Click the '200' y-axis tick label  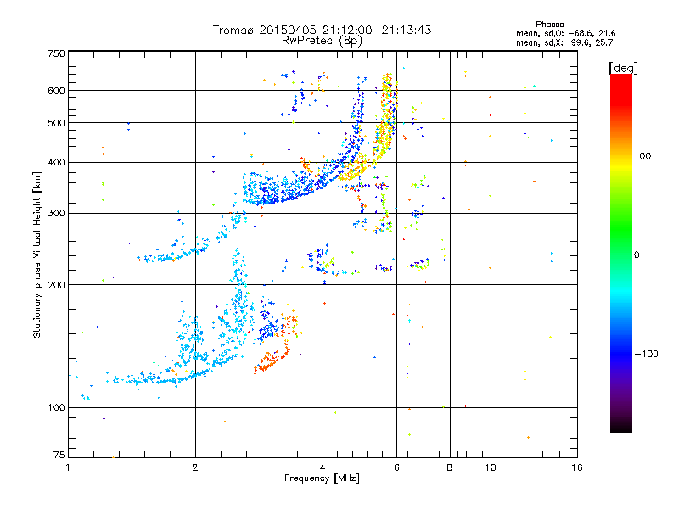[57, 285]
